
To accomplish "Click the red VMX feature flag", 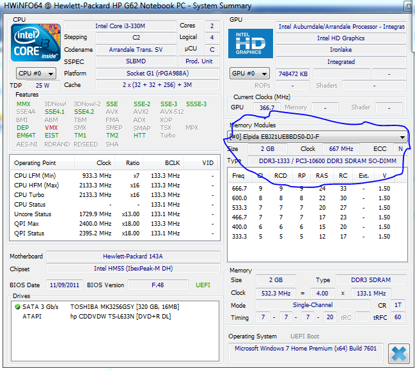I will tap(51, 128).
